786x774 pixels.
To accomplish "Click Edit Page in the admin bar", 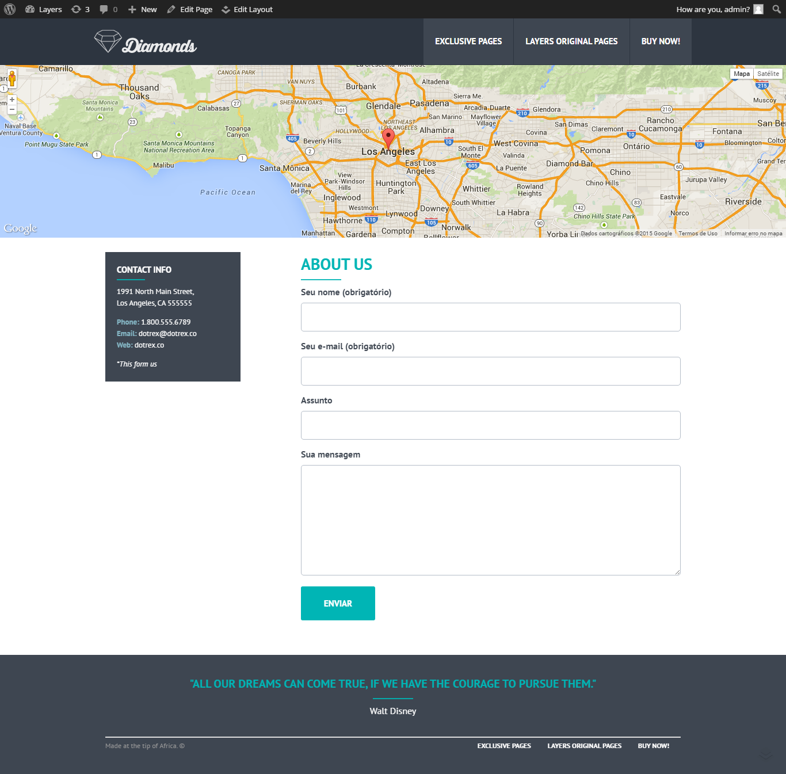I will coord(190,9).
